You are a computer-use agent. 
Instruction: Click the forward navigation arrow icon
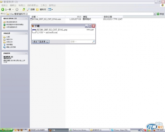(17, 9)
